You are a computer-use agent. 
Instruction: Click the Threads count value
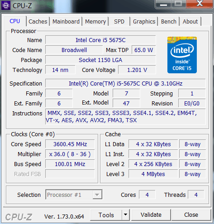coord(196,195)
